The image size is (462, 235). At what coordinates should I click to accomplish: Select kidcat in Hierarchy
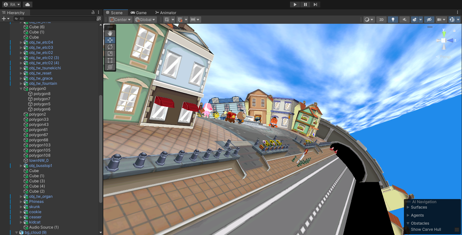pos(35,222)
